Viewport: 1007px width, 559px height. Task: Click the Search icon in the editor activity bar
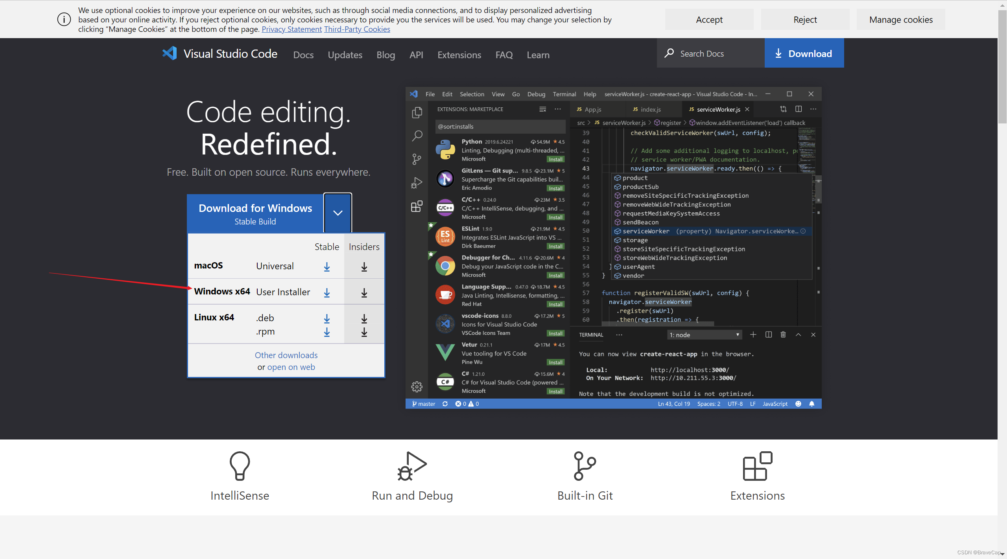coord(417,136)
